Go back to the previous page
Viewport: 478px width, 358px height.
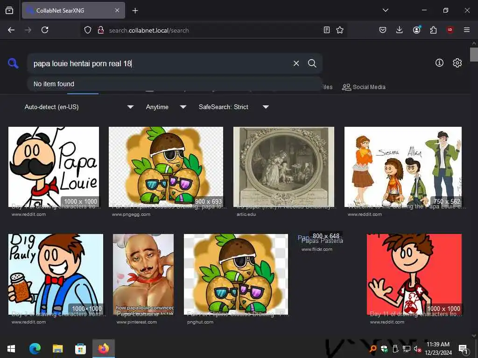coord(11,30)
